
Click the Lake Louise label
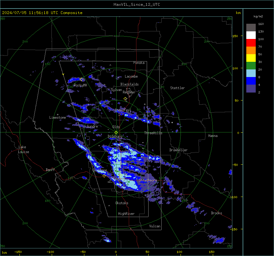click(23, 149)
